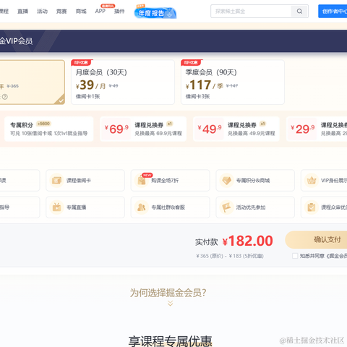Click the ¥69.9 课程兑换券 coupon
Image resolution: width=347 pixels, height=347 pixels.
coord(143,129)
